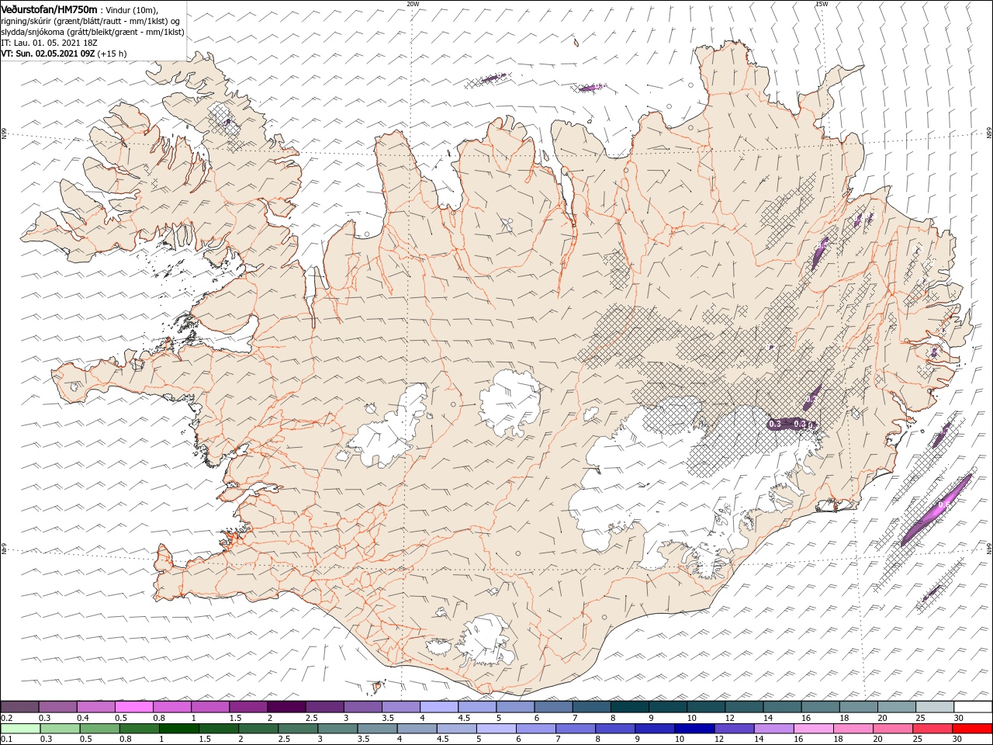Pick the pale grey 25 swatch in the top legend row
This screenshot has height=745, width=993.
(x=935, y=707)
